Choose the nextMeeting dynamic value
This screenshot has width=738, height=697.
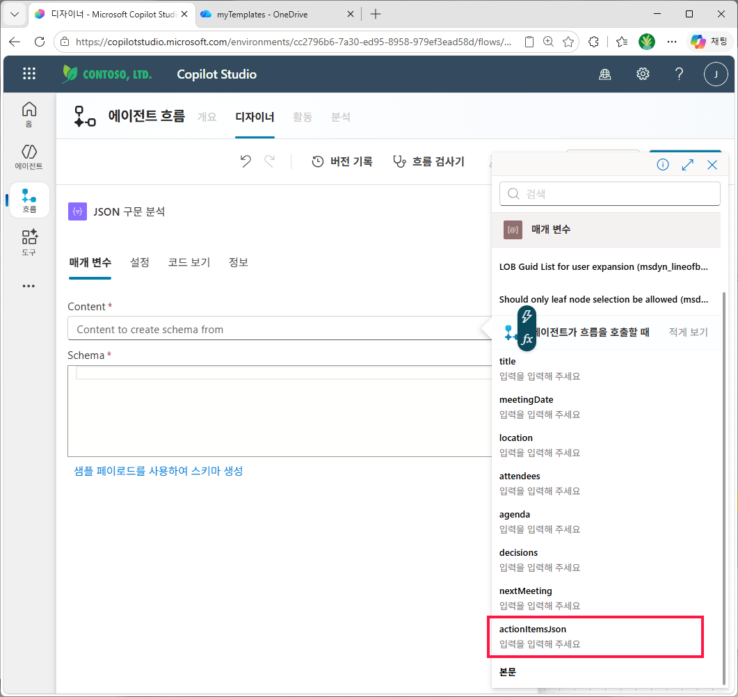[x=607, y=598]
